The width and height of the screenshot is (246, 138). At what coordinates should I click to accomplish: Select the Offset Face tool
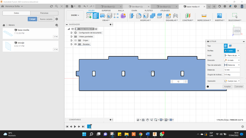pyautogui.click(x=159, y=16)
